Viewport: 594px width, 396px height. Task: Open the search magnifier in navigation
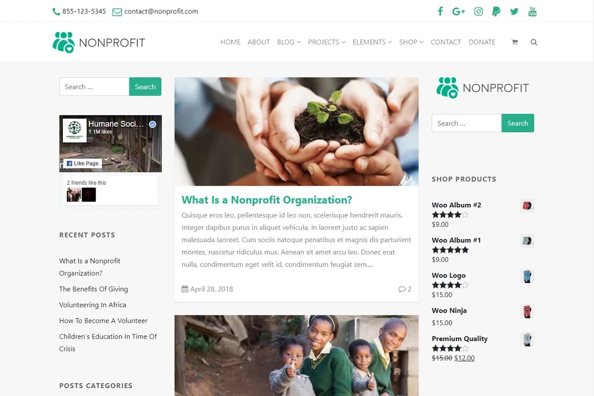[x=534, y=42]
